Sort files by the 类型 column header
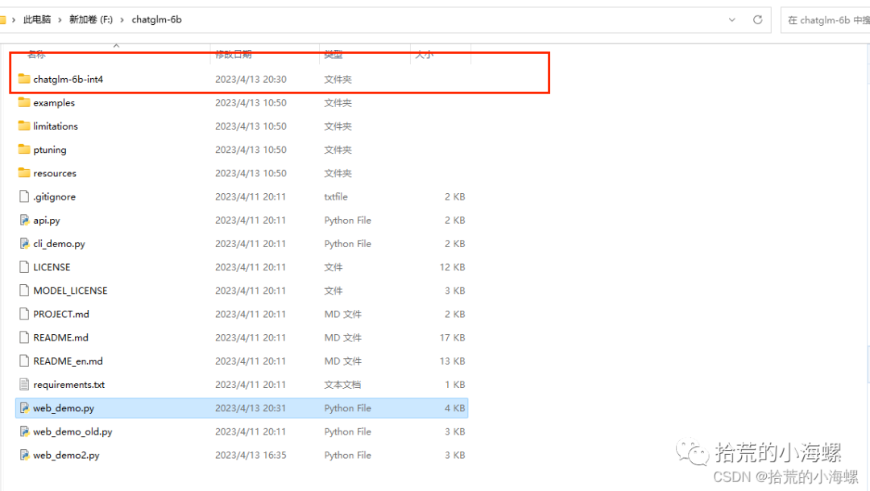 click(x=333, y=54)
